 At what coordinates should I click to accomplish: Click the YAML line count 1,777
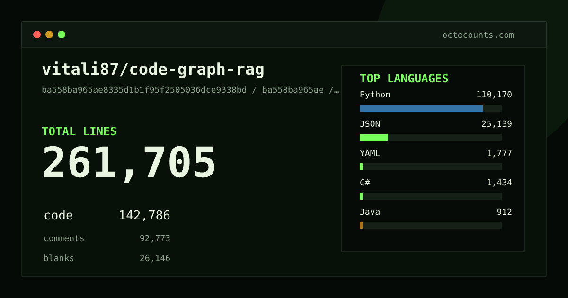point(499,153)
